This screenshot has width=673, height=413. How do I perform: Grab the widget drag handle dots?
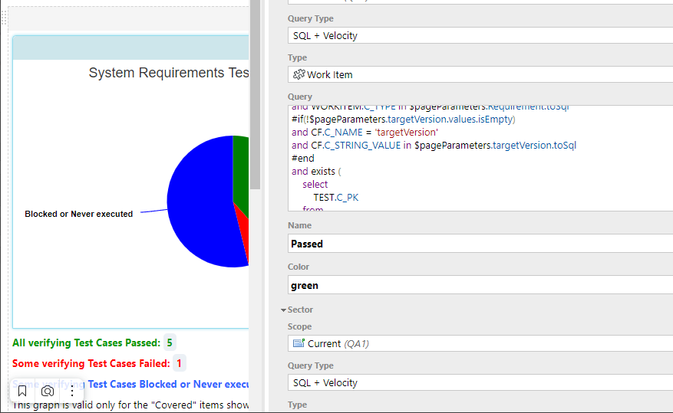(4, 18)
